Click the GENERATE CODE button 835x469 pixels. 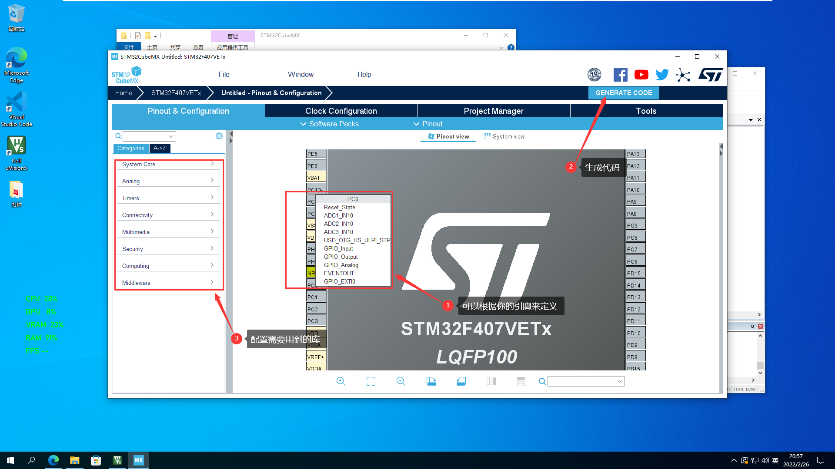click(x=623, y=93)
